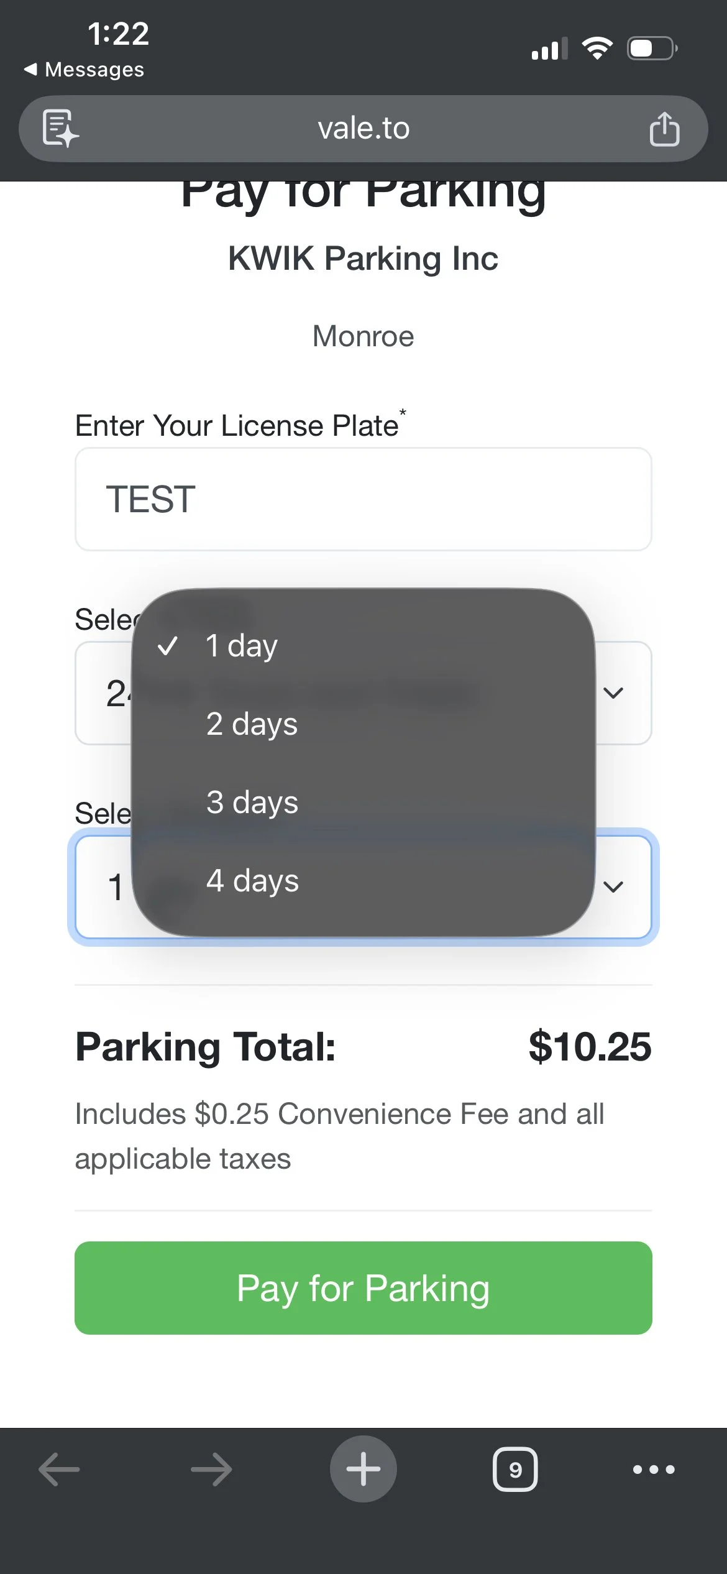Choose "2 days" from the dropdown list

tap(252, 724)
